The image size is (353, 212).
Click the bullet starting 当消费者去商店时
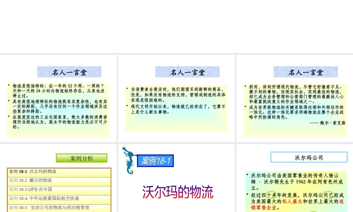tap(176, 95)
